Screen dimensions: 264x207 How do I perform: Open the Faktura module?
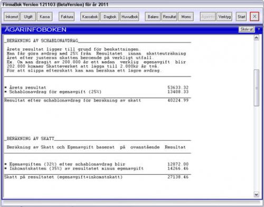67,17
